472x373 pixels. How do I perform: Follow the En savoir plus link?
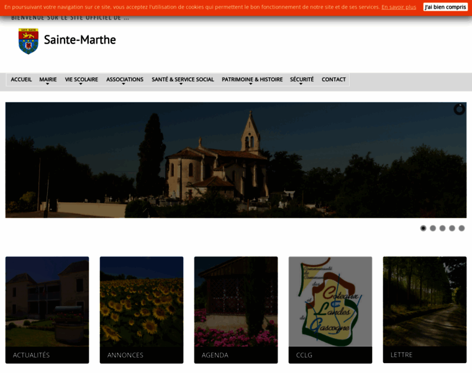[399, 7]
